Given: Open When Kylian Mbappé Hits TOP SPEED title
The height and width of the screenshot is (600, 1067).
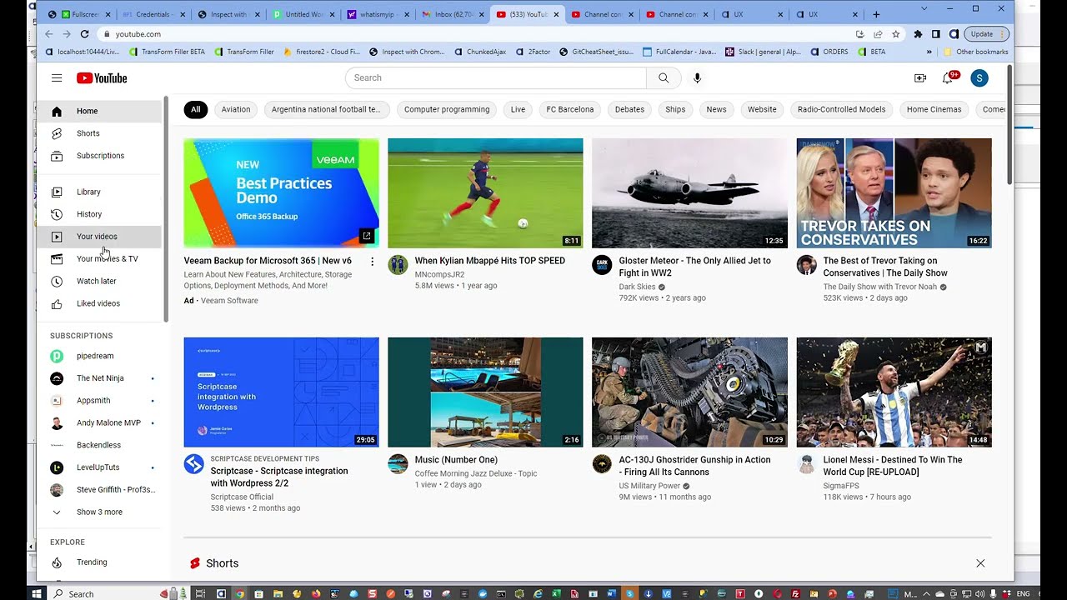Looking at the screenshot, I should [489, 261].
